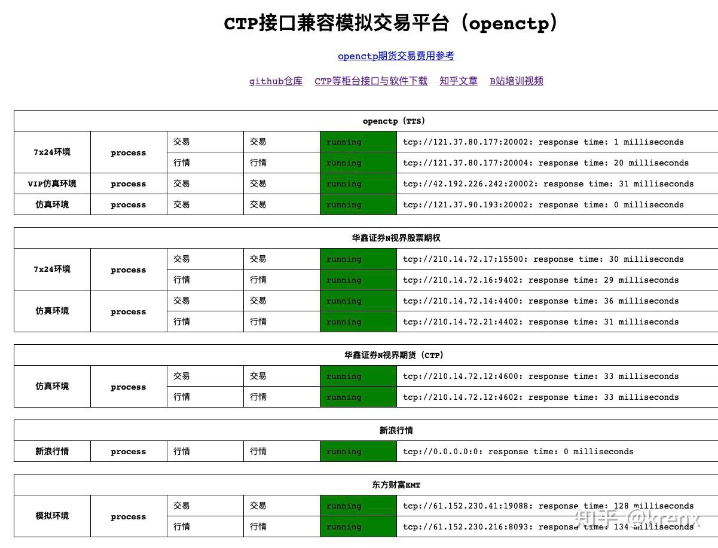Open the CTP等柜台接口与软件下载 link
The image size is (718, 548).
[371, 81]
